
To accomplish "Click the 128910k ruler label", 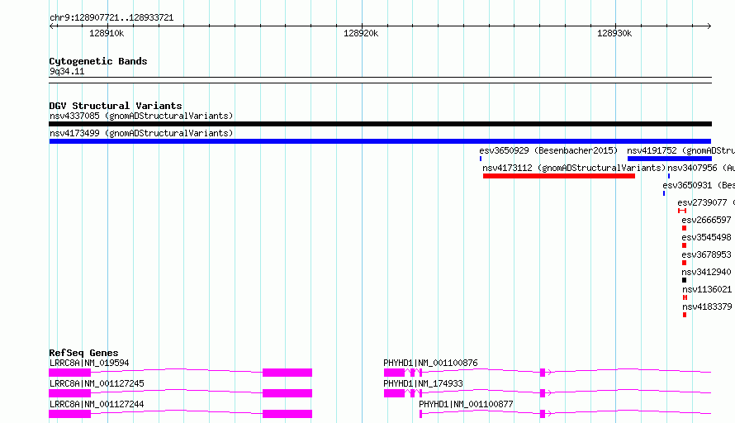I will [107, 33].
